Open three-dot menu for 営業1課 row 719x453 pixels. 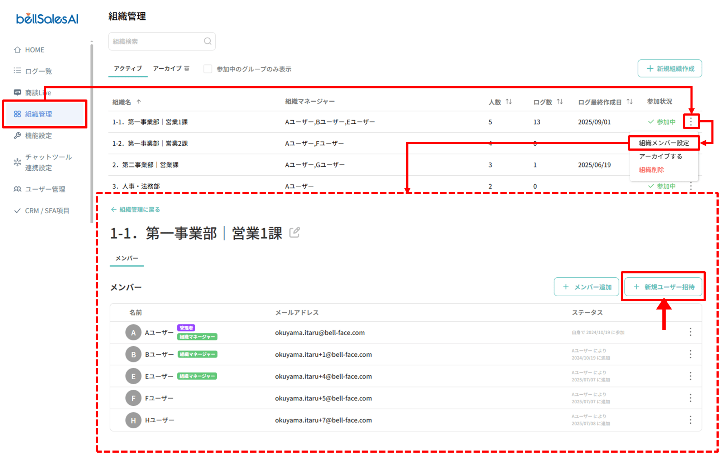(691, 122)
